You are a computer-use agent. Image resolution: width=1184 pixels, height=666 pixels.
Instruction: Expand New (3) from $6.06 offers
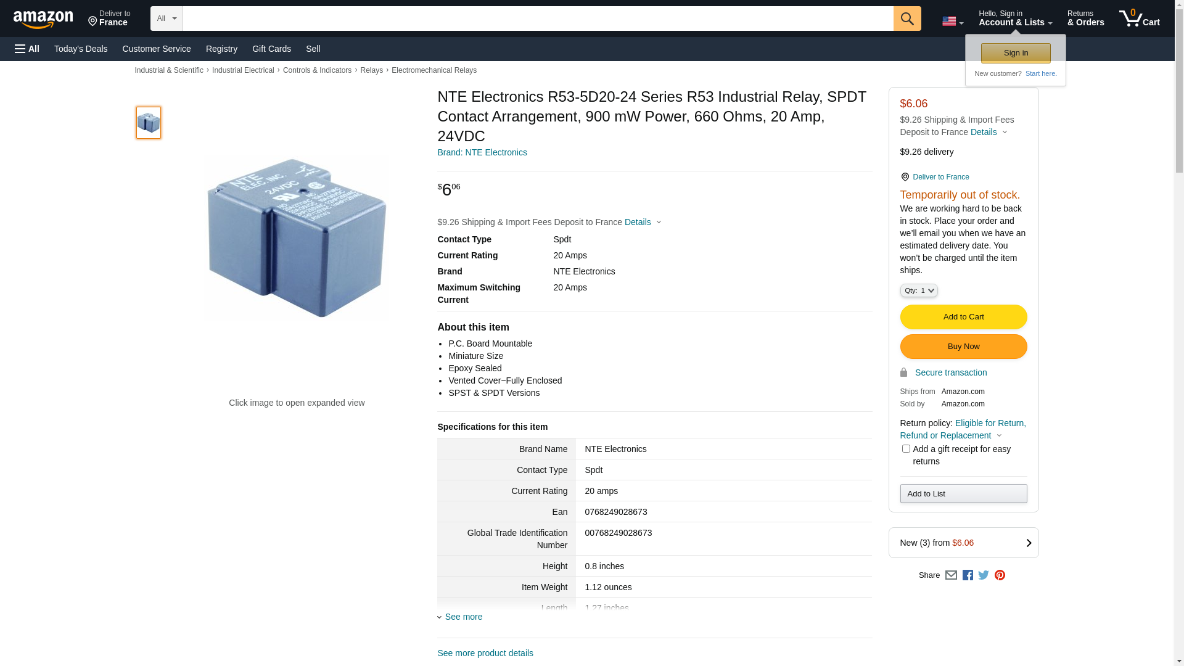[x=963, y=543]
